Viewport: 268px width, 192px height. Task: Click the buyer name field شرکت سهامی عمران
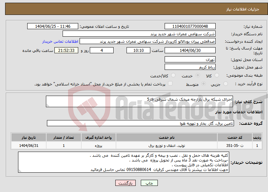139,34
